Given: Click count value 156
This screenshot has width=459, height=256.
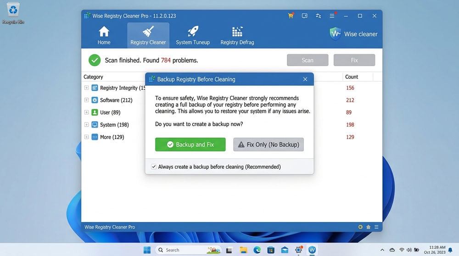Looking at the screenshot, I should pos(350,88).
